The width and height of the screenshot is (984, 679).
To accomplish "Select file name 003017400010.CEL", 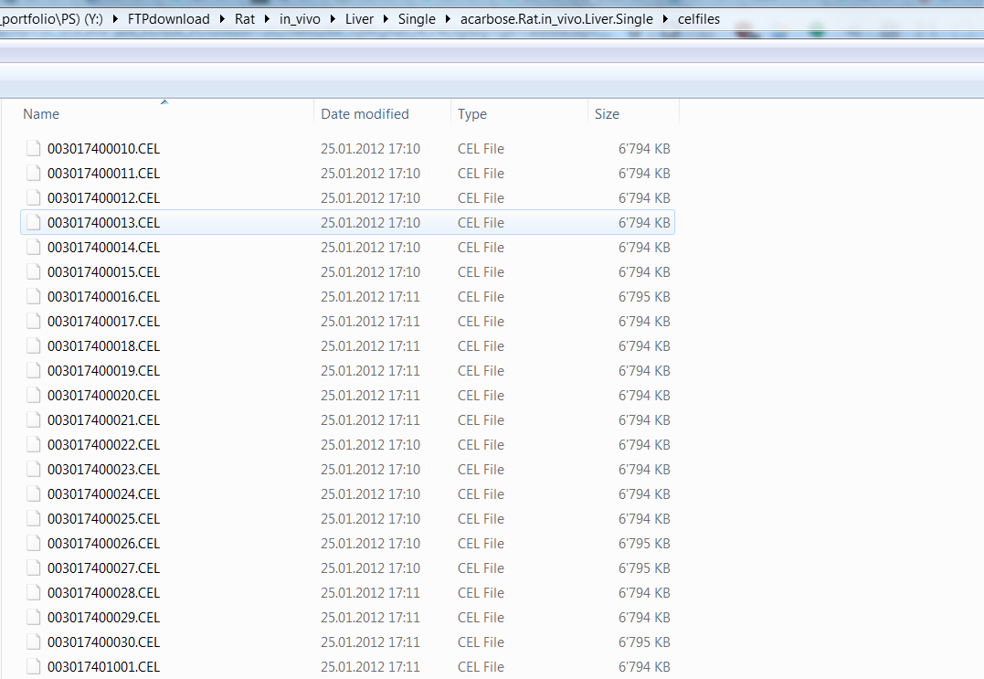I will [103, 149].
